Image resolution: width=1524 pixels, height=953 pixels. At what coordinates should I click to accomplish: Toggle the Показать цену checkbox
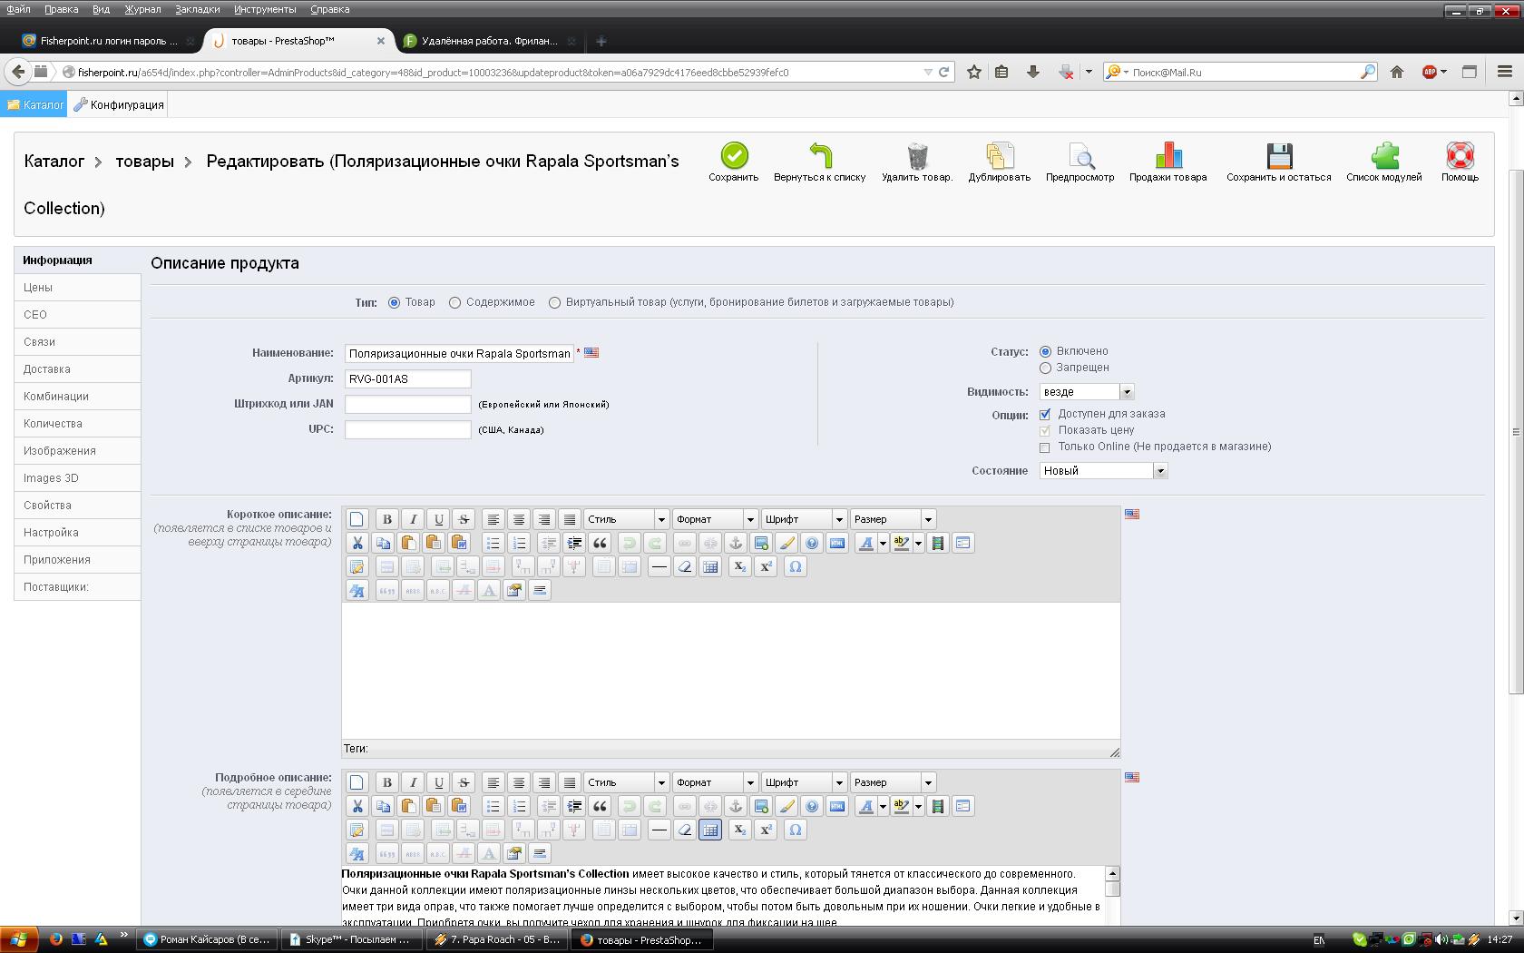[1045, 430]
